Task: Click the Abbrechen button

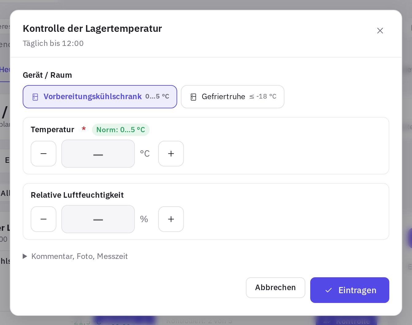Action: click(x=276, y=288)
